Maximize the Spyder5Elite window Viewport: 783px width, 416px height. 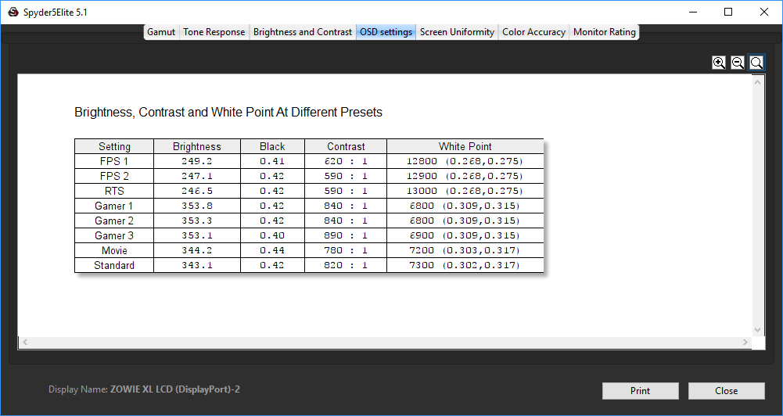coord(728,12)
